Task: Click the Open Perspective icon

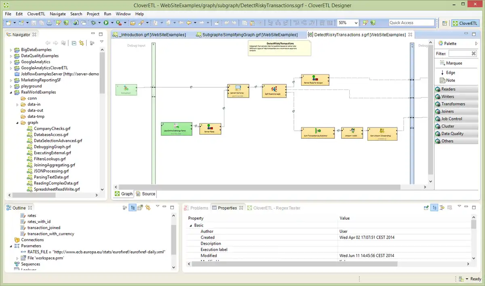Action: click(x=444, y=23)
